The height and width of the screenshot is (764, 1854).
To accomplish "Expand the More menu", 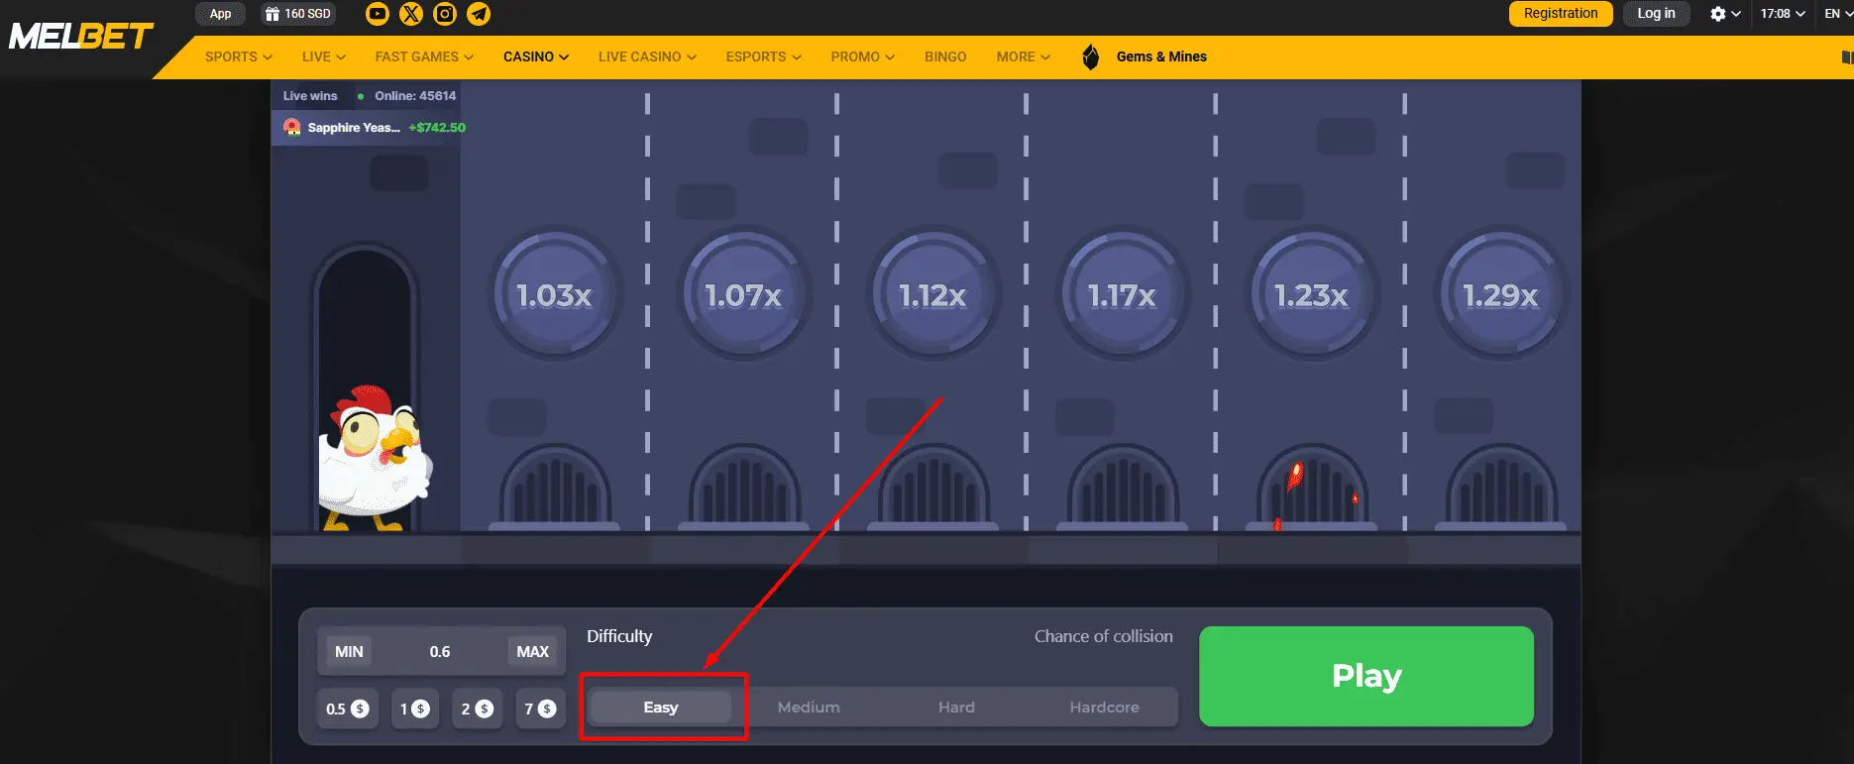I will coord(1024,57).
